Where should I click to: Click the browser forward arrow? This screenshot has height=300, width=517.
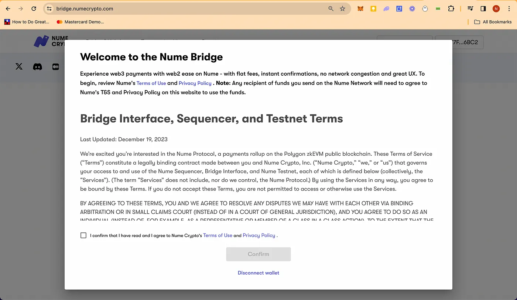[21, 8]
